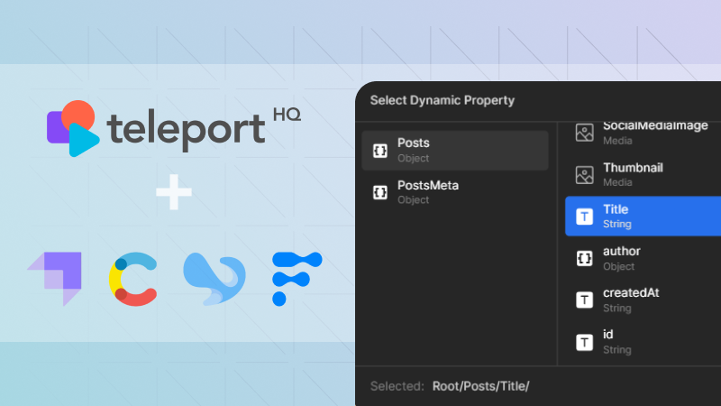Click the blue Caisy wave logo
This screenshot has height=406, width=721.
tap(214, 279)
